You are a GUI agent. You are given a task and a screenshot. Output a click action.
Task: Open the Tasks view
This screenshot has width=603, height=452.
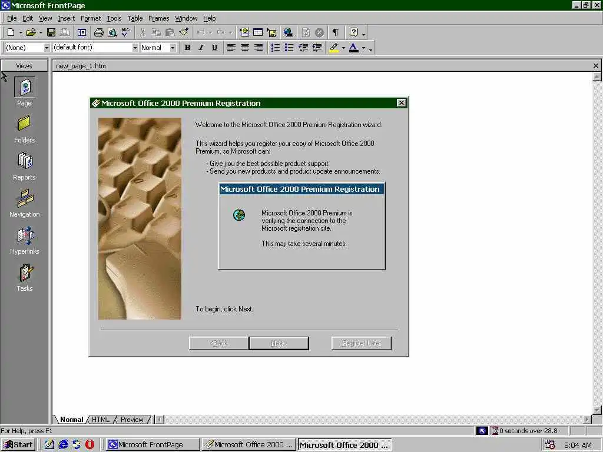(x=25, y=278)
